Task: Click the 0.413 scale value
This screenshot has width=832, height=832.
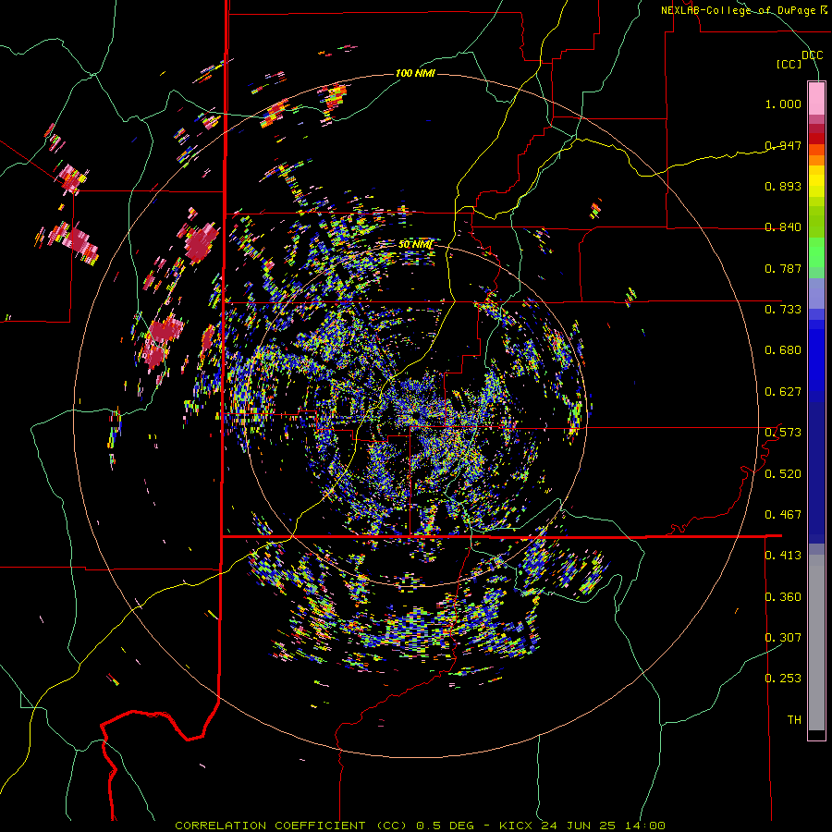Action: (x=783, y=556)
